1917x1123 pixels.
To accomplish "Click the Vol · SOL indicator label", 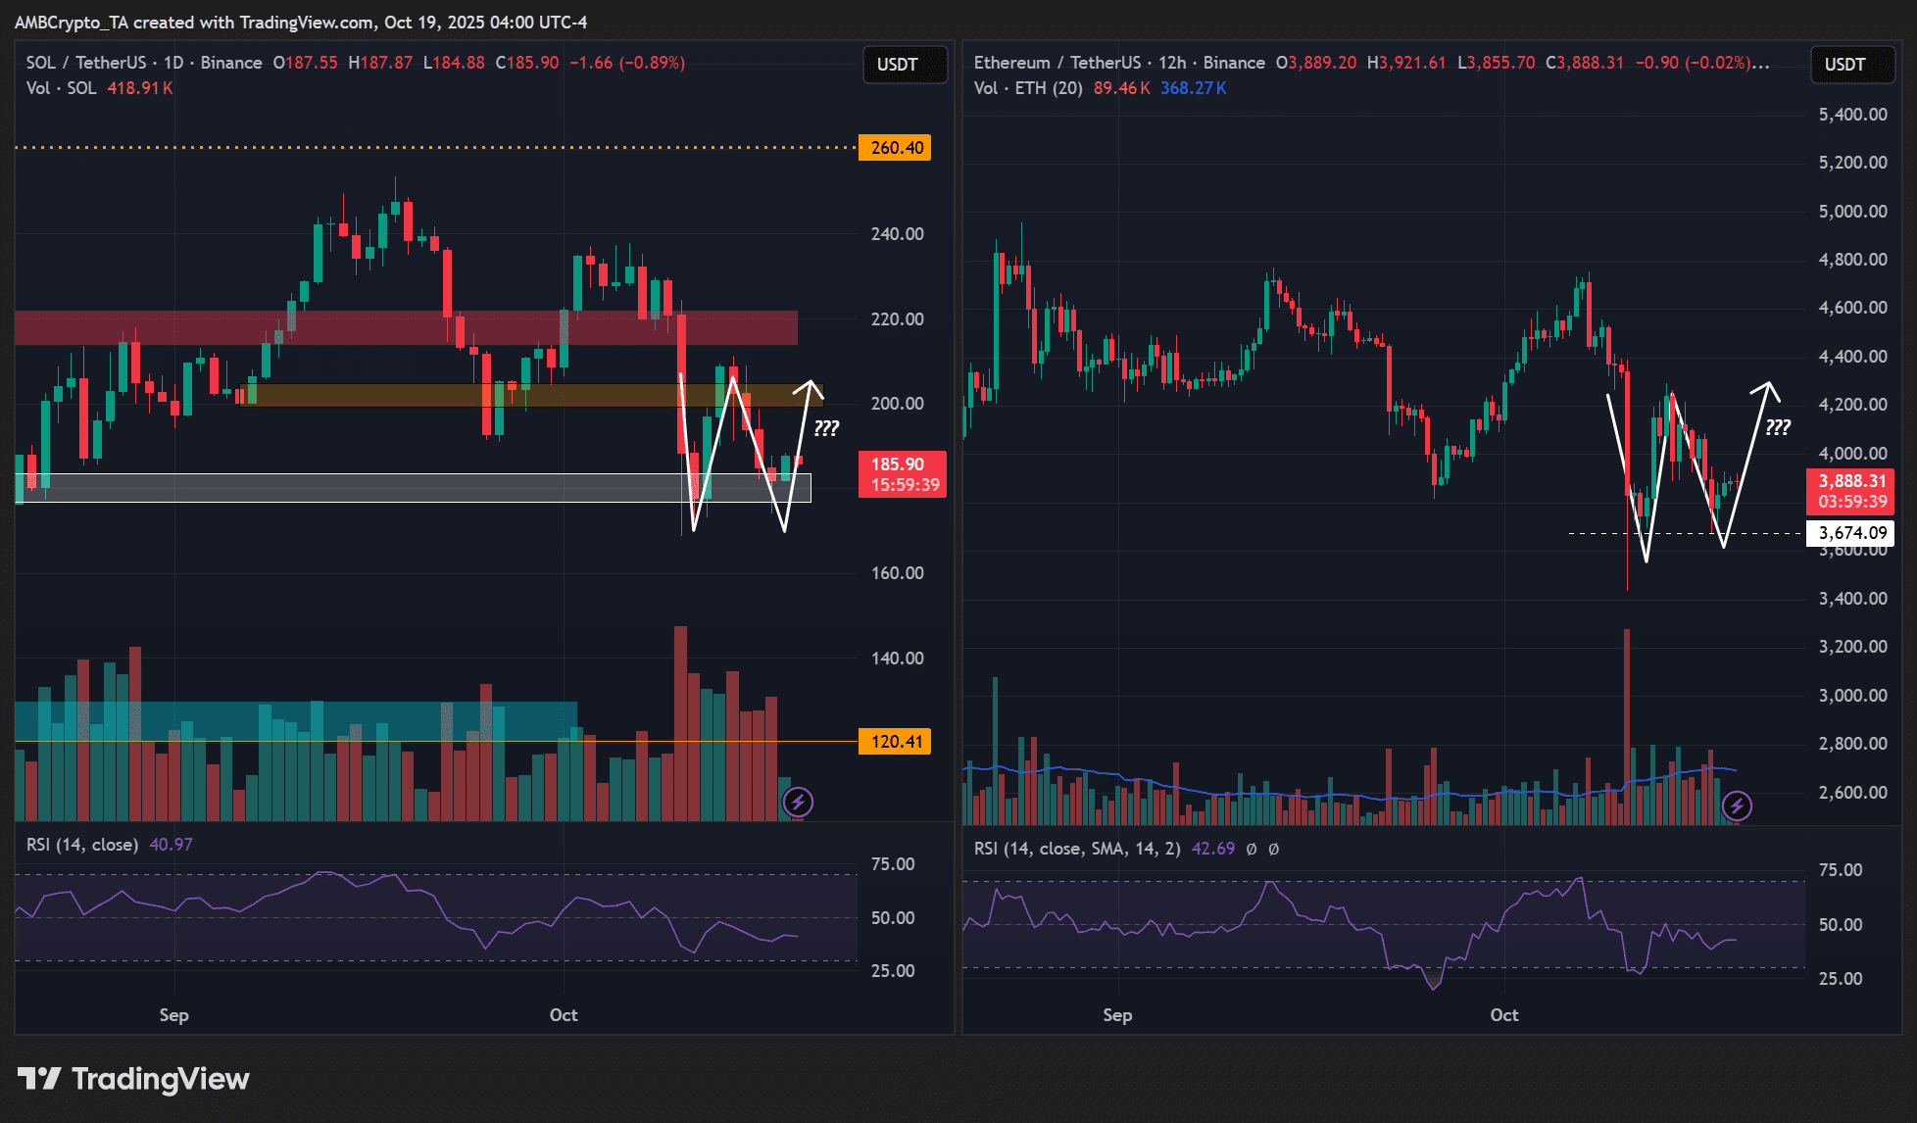I will (61, 88).
